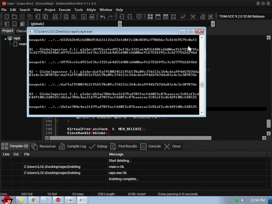272x204 pixels.
Task: Click the Save All toolbar icon
Action: tap(30, 17)
